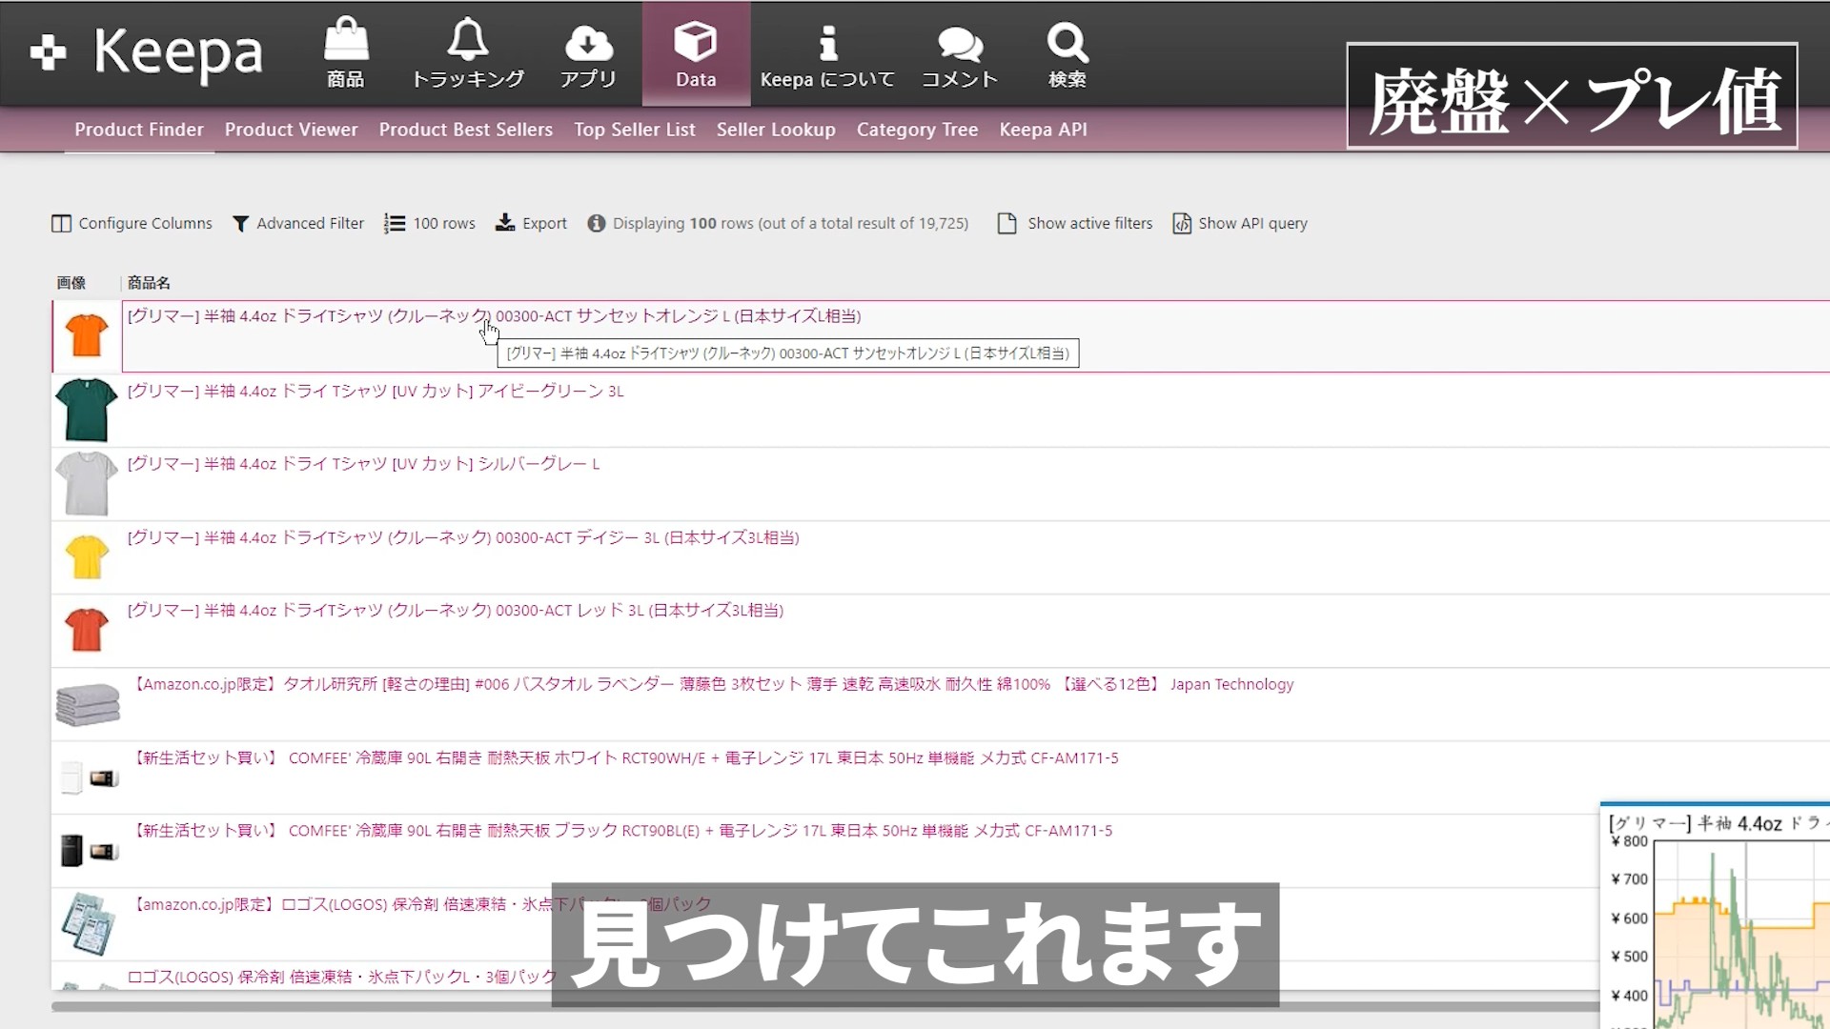Click the Export download button

point(531,223)
